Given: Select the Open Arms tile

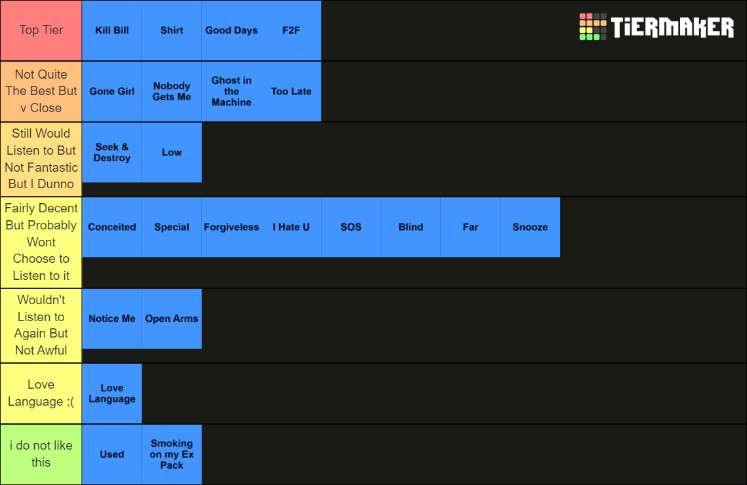Looking at the screenshot, I should tap(172, 319).
